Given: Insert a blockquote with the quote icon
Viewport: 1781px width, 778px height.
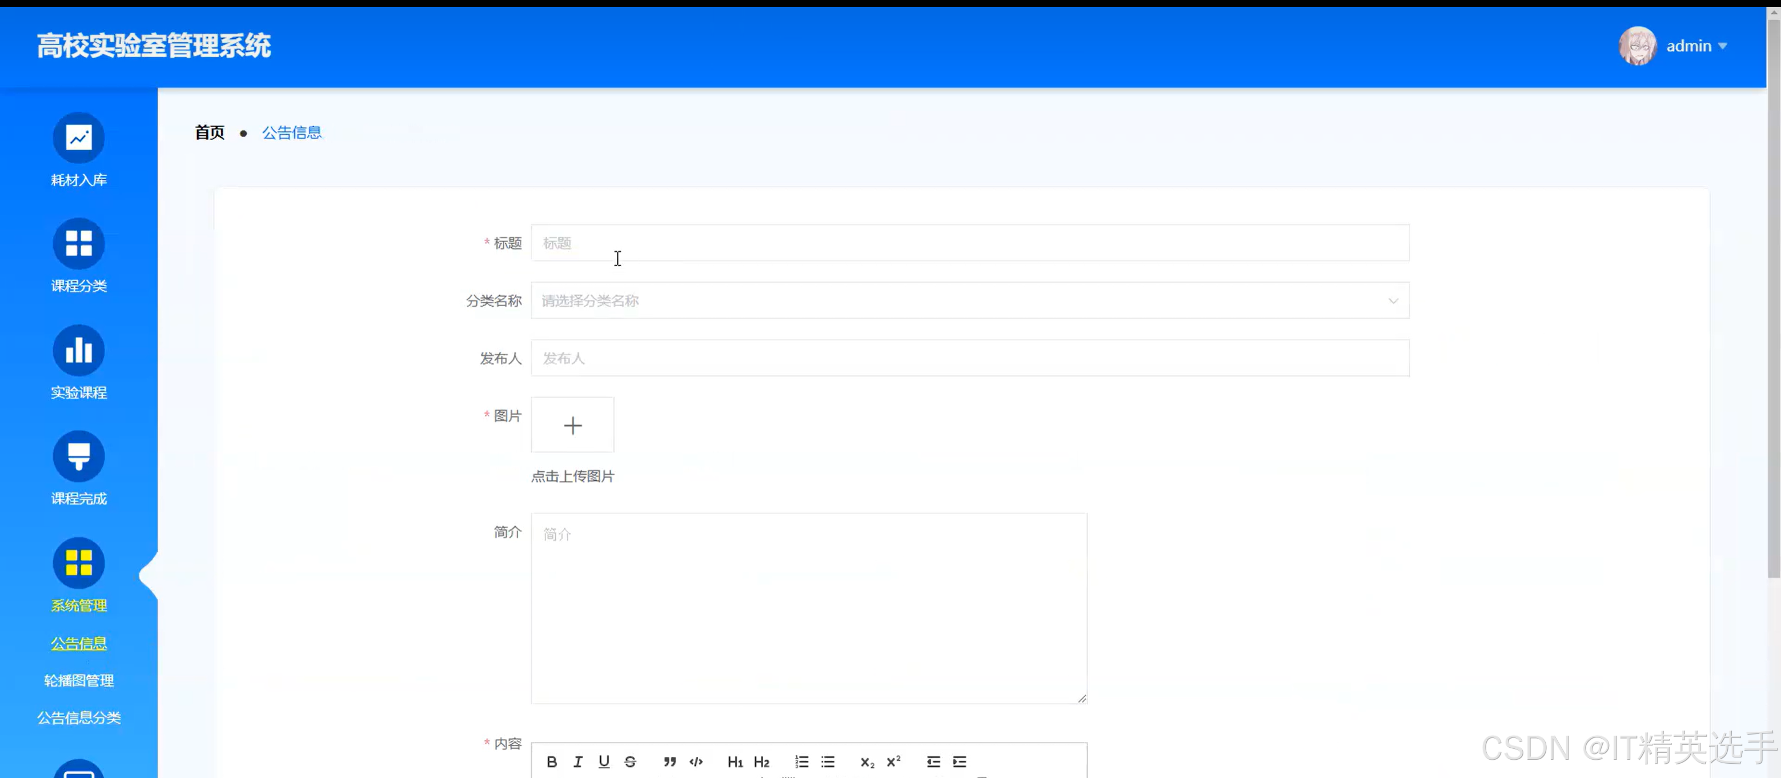Looking at the screenshot, I should click(x=669, y=761).
